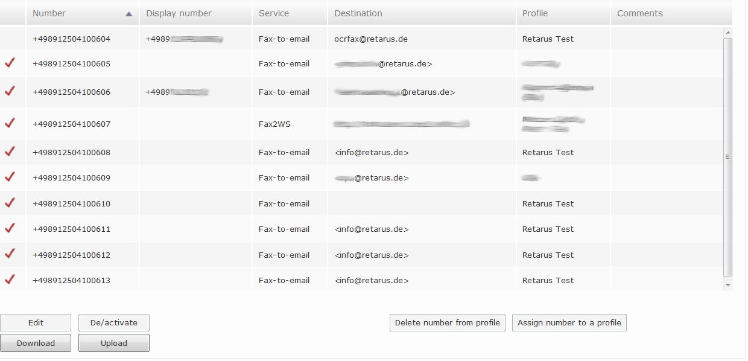Enable activation for +498912504100604 in first column
748x361 pixels.
tap(9, 38)
